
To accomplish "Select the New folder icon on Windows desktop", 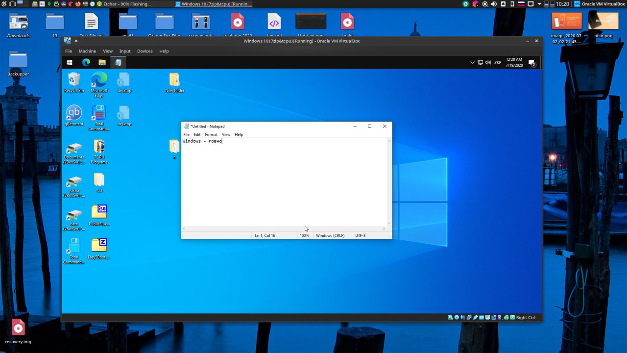I will pyautogui.click(x=174, y=82).
